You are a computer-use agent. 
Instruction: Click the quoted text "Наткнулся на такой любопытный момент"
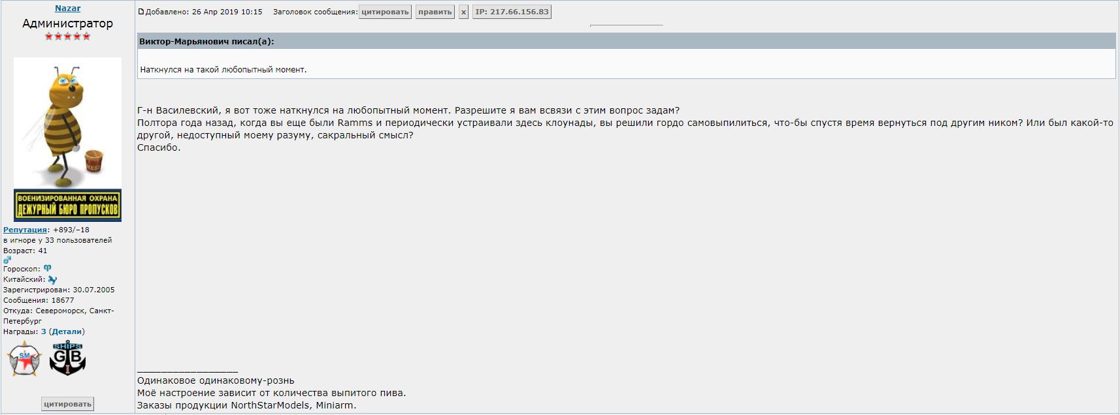(x=223, y=69)
